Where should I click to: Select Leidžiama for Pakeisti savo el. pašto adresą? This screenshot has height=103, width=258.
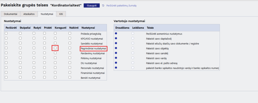click(133, 63)
